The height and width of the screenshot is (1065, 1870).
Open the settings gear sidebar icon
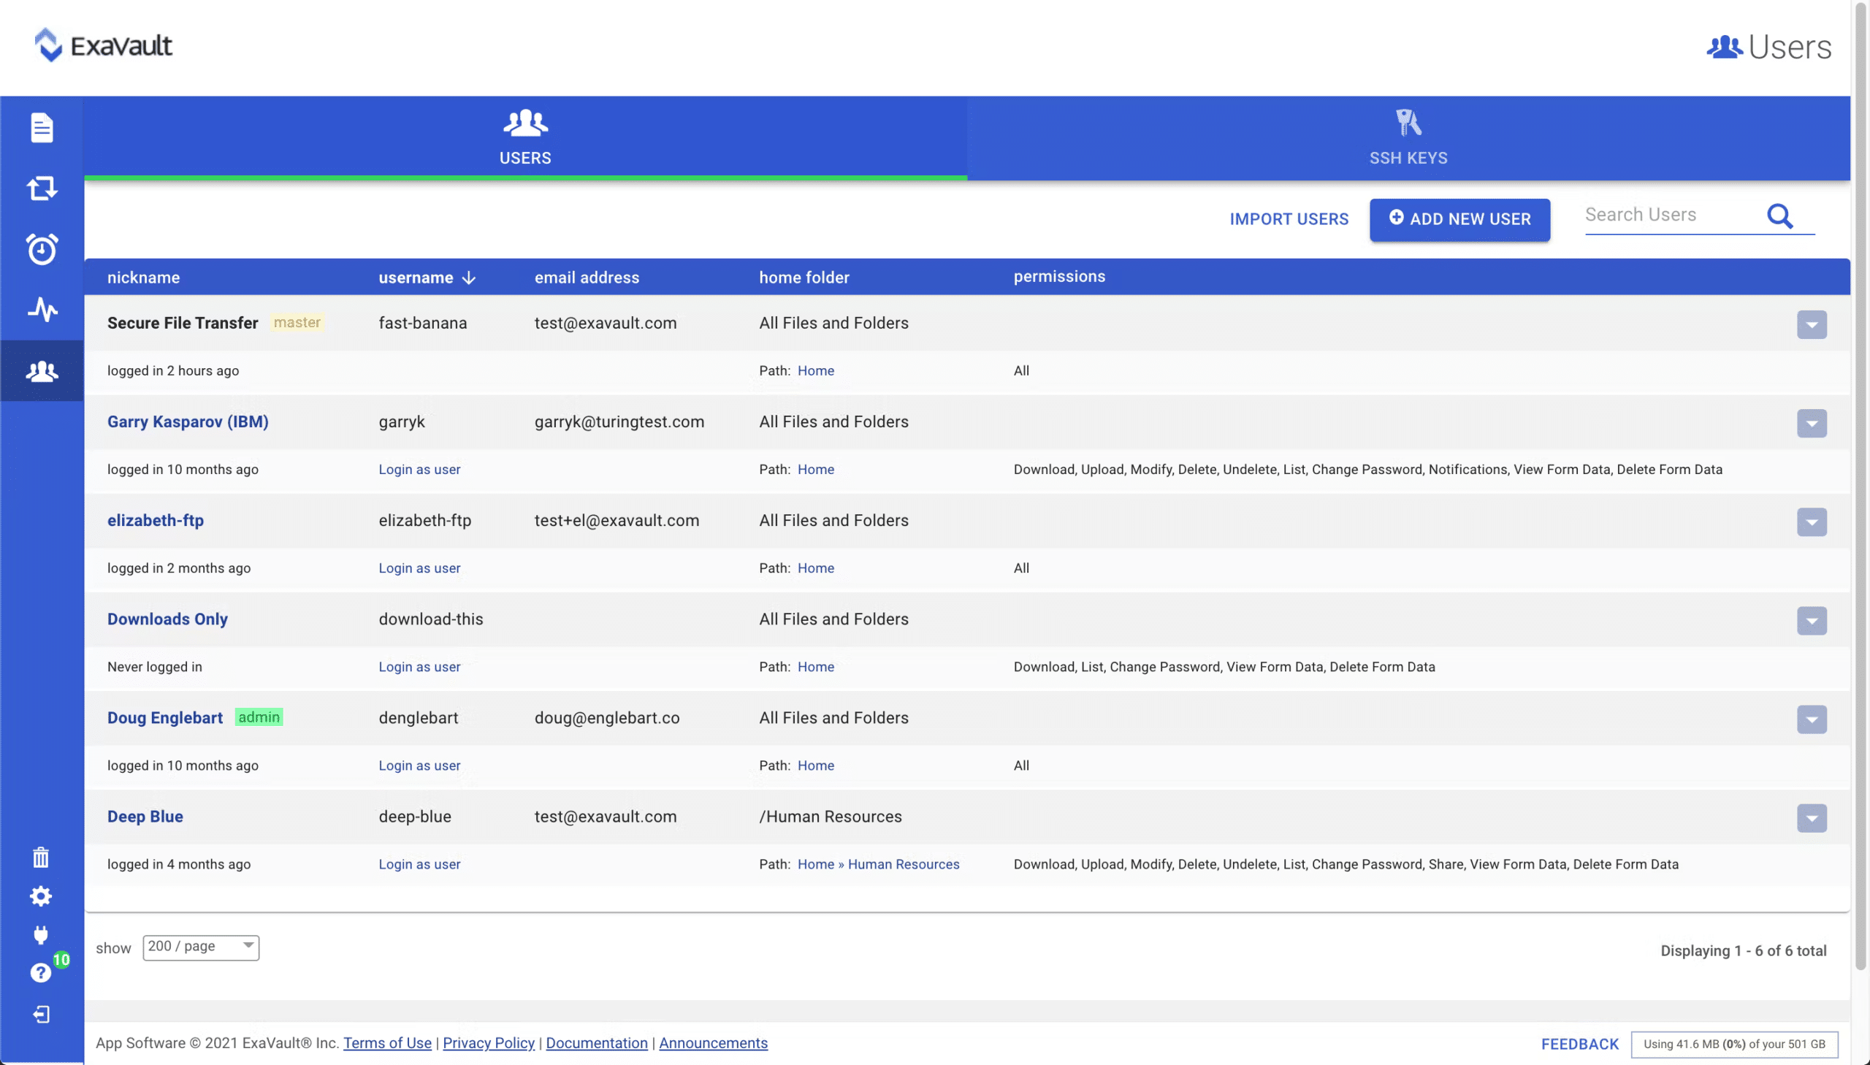41,896
